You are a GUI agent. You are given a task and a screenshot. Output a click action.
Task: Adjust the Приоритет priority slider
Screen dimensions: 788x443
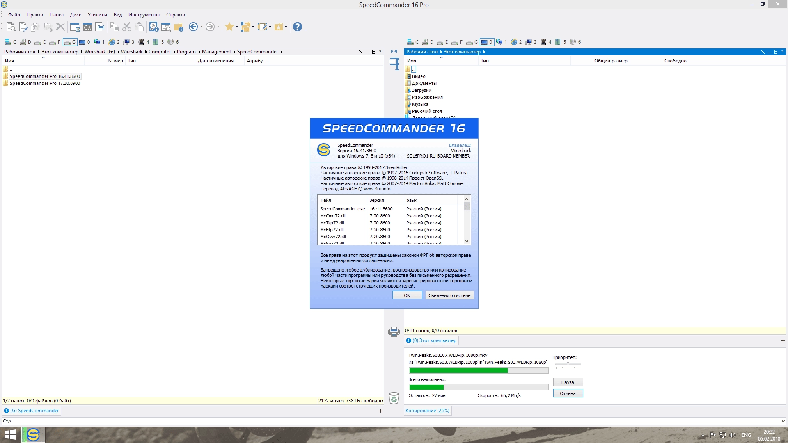pyautogui.click(x=568, y=365)
